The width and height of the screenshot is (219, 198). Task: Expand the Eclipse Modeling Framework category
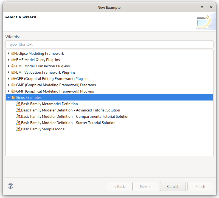point(9,53)
